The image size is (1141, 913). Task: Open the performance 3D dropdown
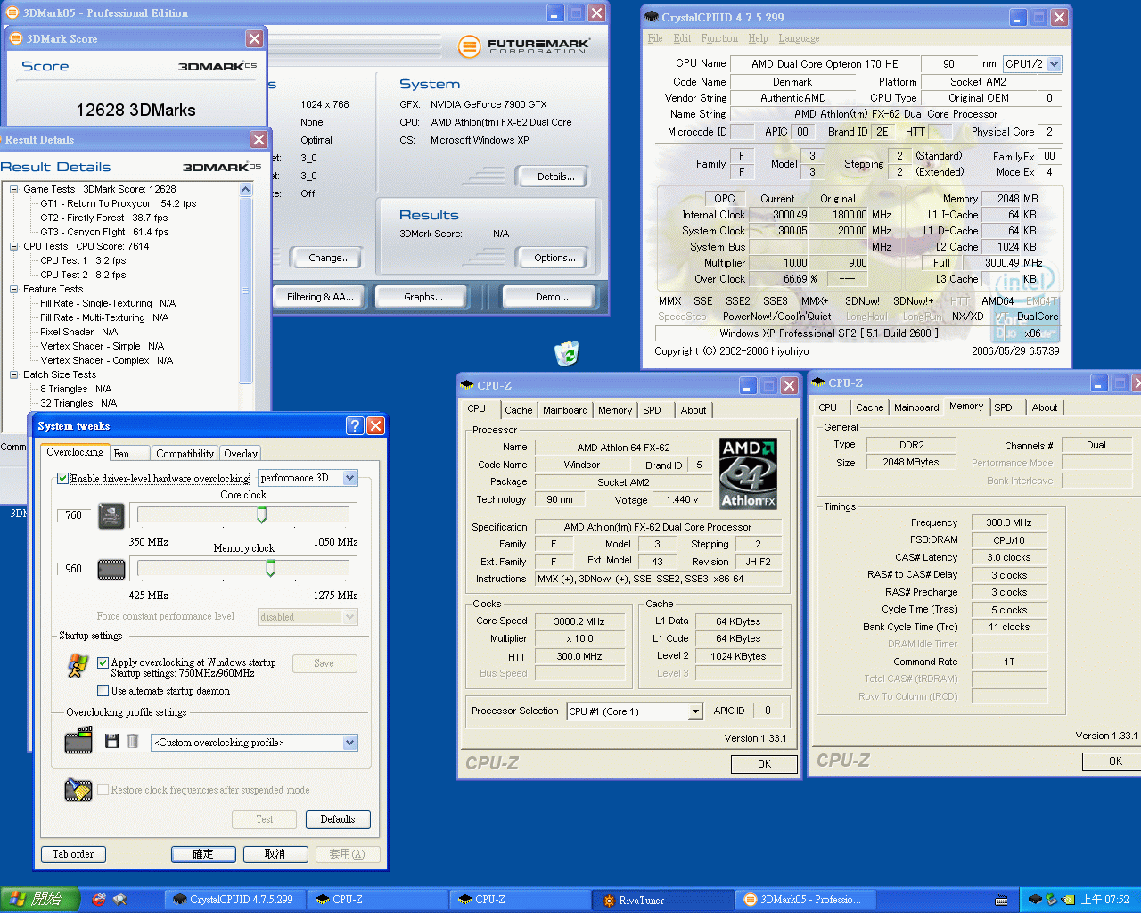pos(349,478)
